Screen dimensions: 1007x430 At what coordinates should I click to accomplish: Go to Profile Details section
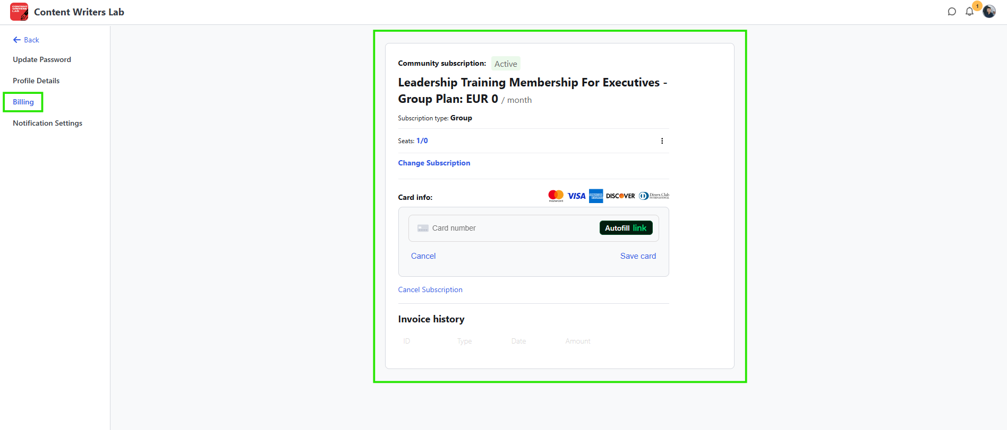tap(36, 81)
